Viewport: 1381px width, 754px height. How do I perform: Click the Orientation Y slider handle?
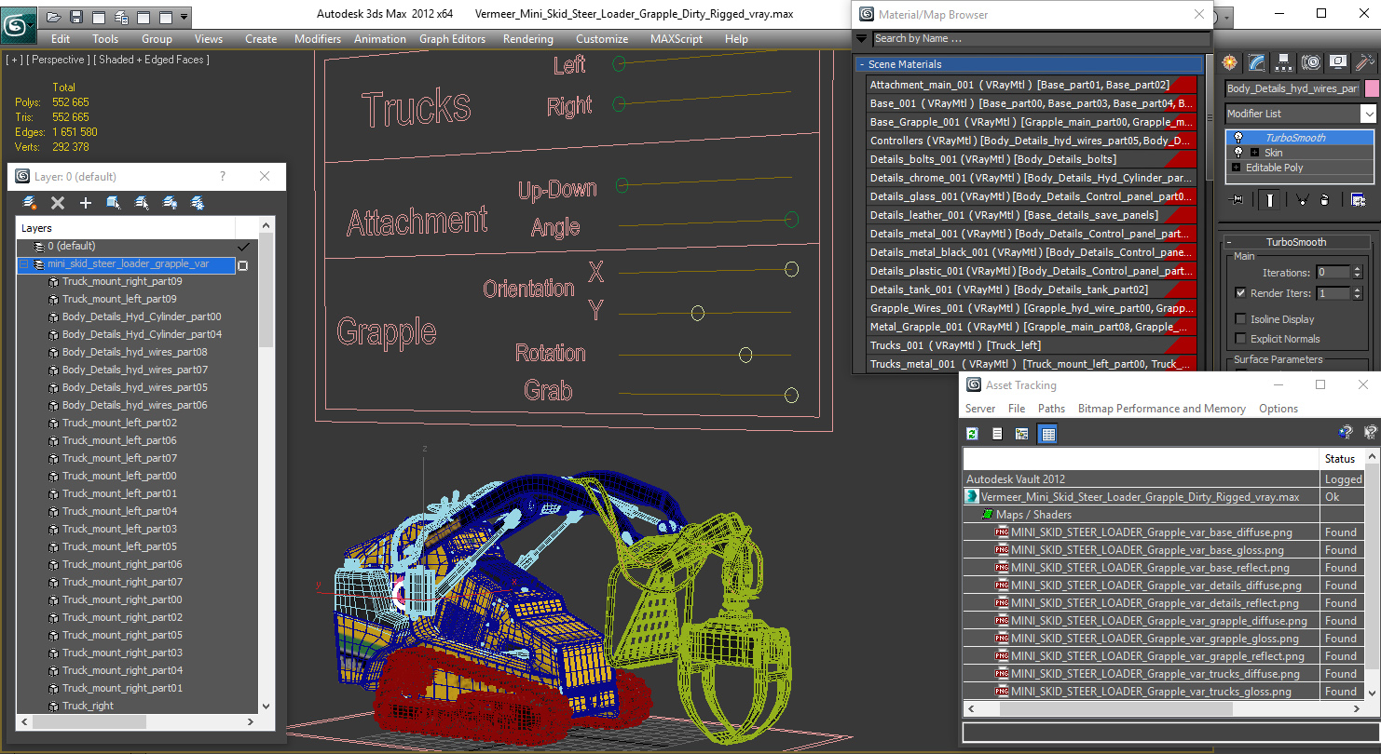point(698,314)
